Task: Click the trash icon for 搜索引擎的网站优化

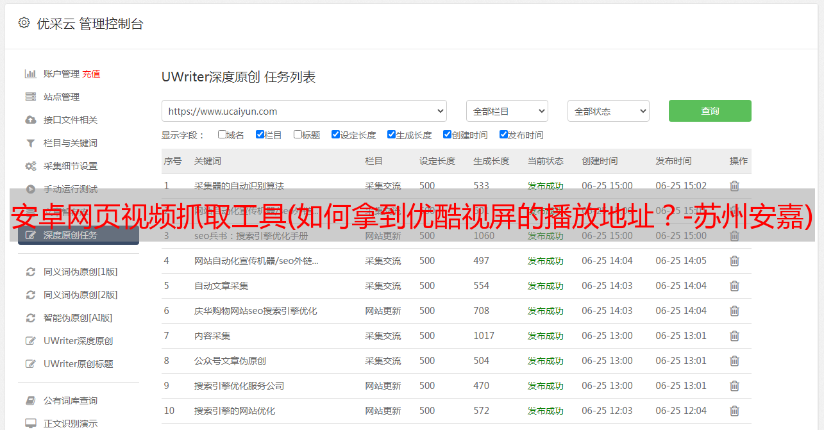Action: (735, 411)
